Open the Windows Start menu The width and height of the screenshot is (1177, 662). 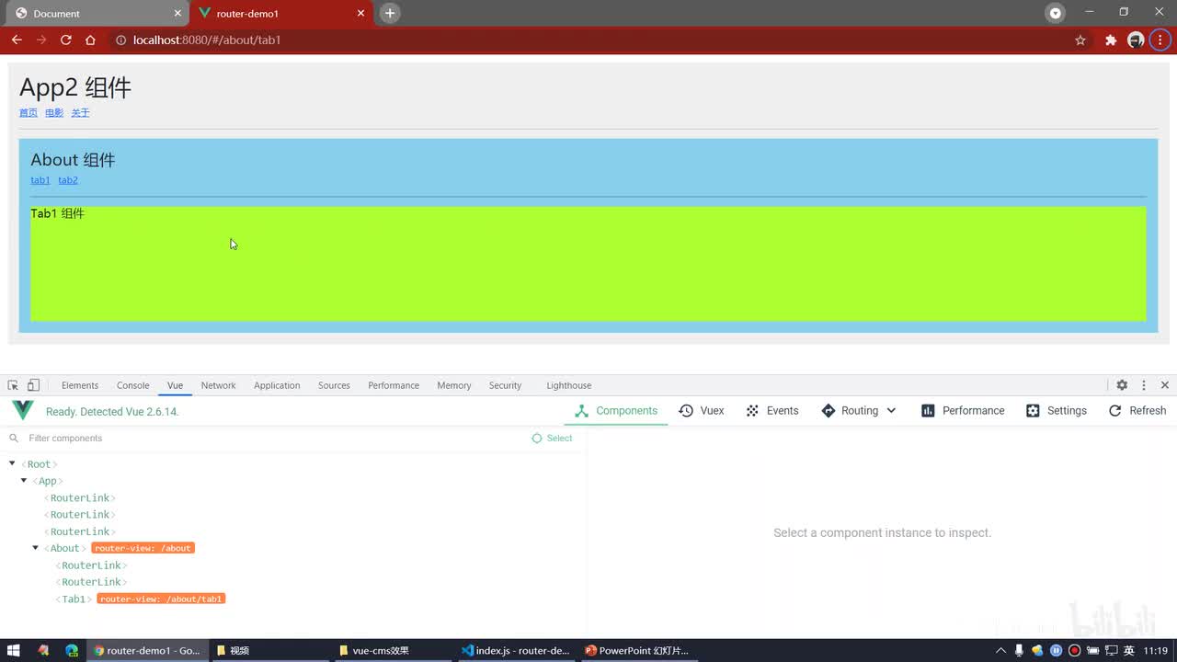coord(14,650)
